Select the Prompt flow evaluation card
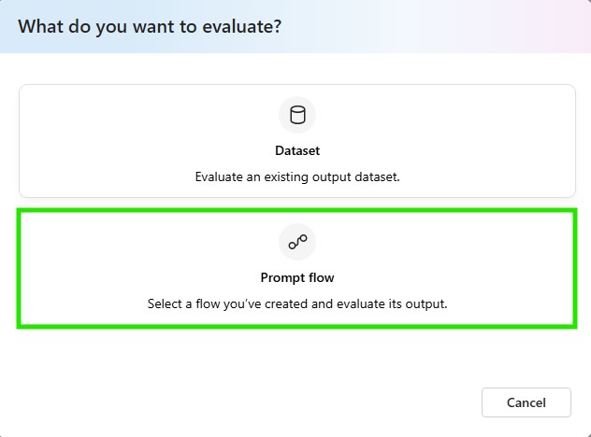Image resolution: width=591 pixels, height=437 pixels. [297, 268]
